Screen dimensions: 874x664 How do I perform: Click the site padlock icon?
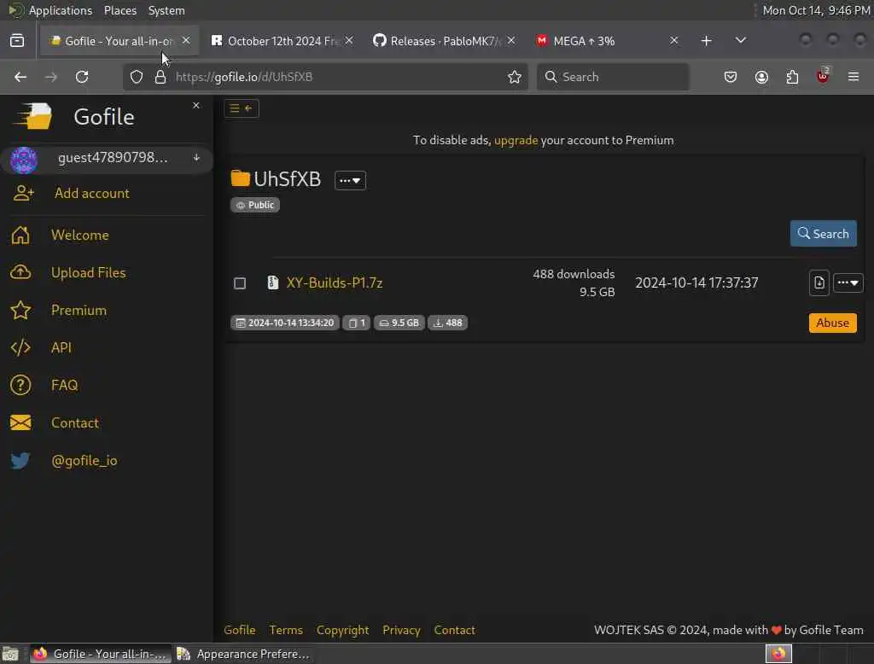click(160, 77)
